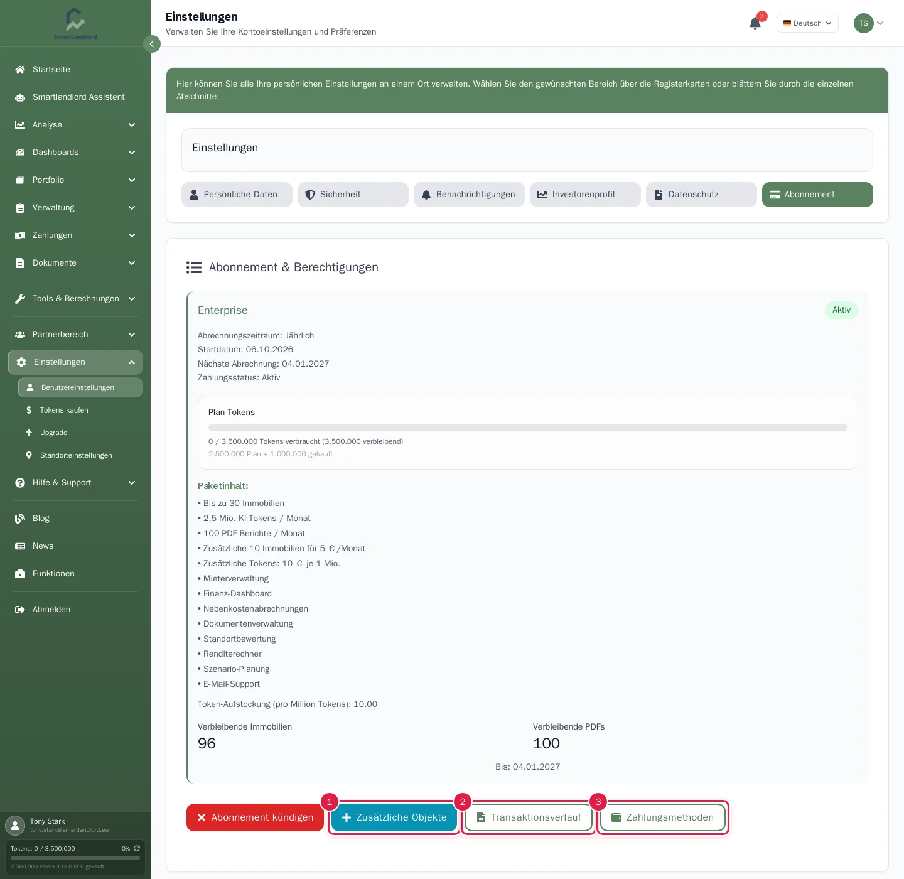The width and height of the screenshot is (904, 879).
Task: Open user menu chevron beside TS avatar
Action: click(x=880, y=23)
